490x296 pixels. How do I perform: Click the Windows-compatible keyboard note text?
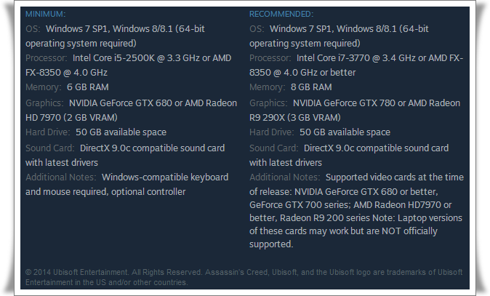[165, 177]
